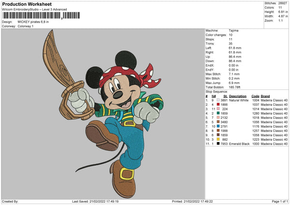Click the 'Created By:' label

click(10, 201)
